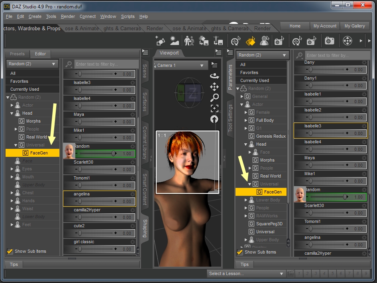Select Real World in the Shaping pane tree
The width and height of the screenshot is (377, 283).
37,137
